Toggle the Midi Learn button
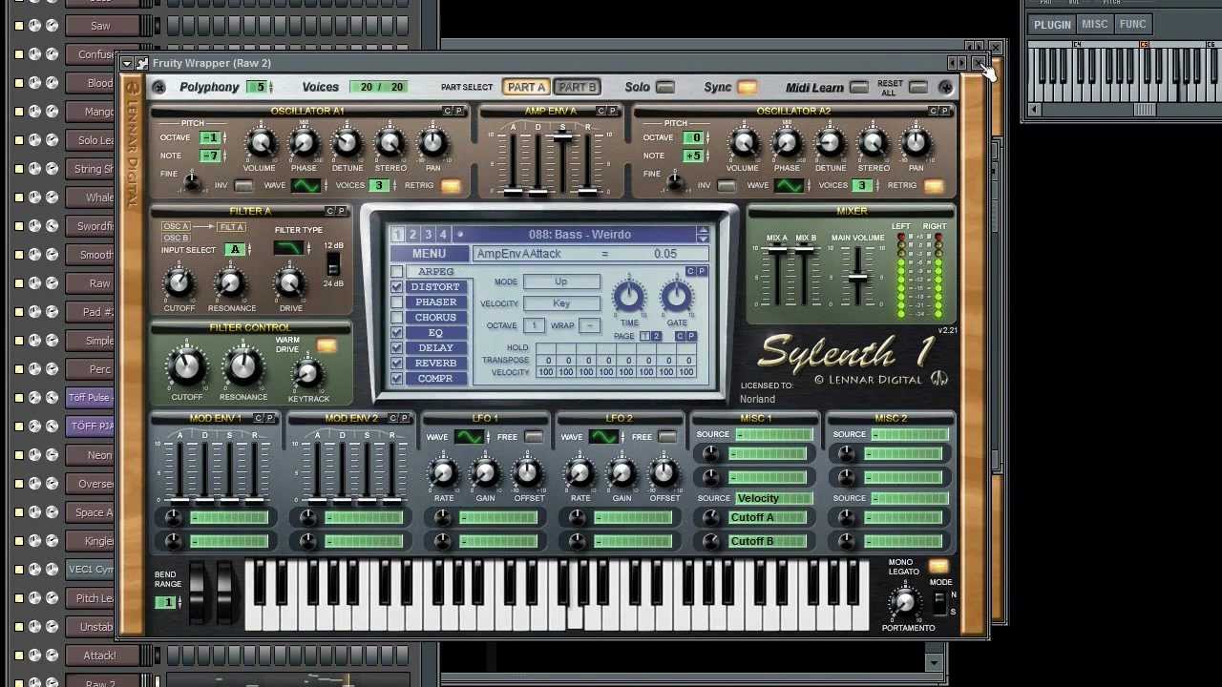The height and width of the screenshot is (687, 1222). click(x=858, y=88)
